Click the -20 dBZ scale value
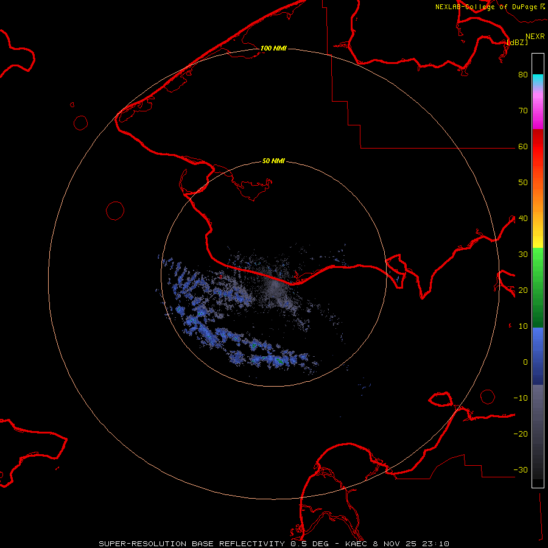548x548 pixels. coord(521,434)
